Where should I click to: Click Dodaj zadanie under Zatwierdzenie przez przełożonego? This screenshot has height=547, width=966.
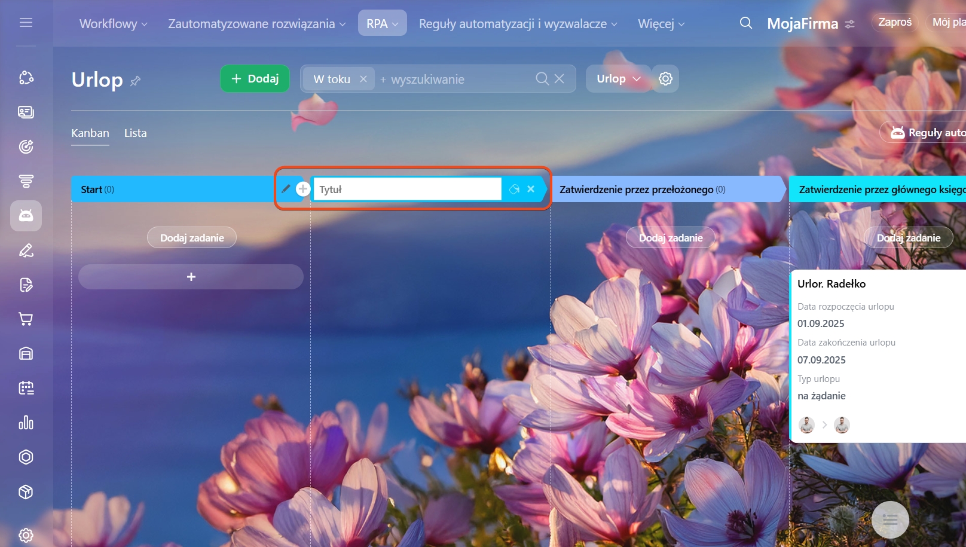coord(671,237)
